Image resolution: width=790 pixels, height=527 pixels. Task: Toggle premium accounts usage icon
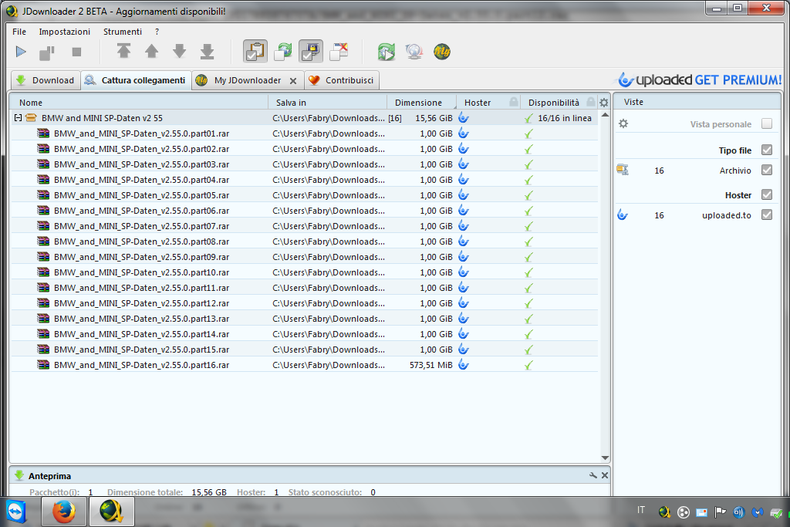click(311, 52)
